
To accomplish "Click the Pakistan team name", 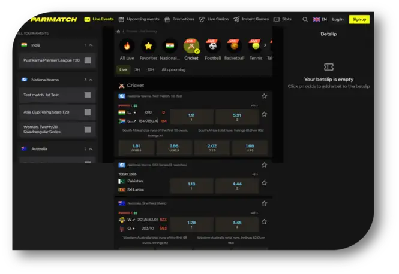I will (x=135, y=181).
